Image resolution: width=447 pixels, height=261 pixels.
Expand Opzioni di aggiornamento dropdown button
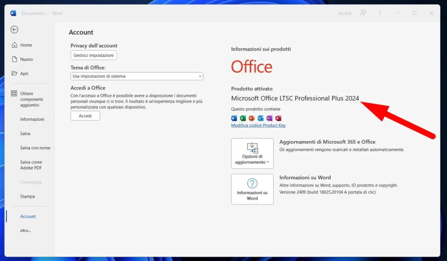252,153
